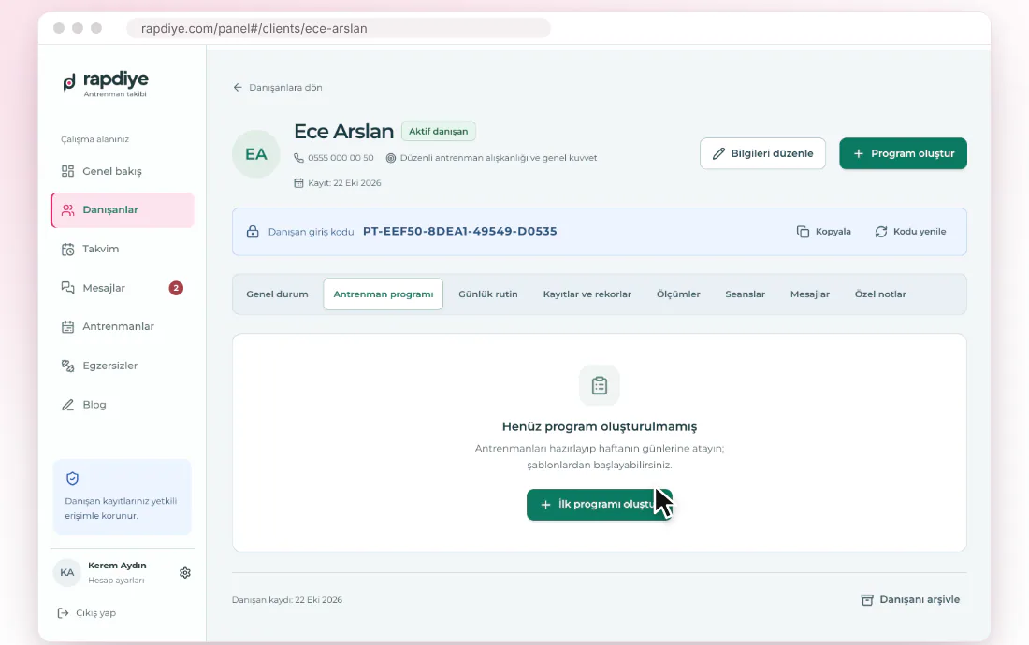
Task: Click the Hesap ayarları label
Action: pos(116,580)
